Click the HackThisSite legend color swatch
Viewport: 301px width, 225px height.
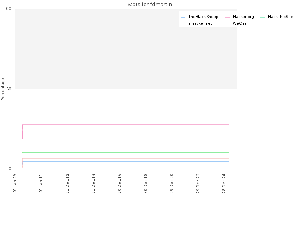262,17
